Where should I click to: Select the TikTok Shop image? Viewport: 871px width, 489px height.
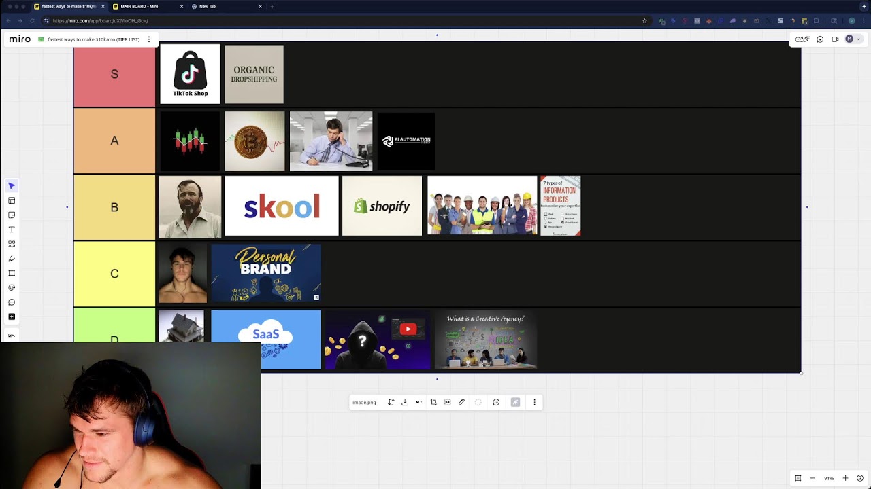pyautogui.click(x=190, y=74)
